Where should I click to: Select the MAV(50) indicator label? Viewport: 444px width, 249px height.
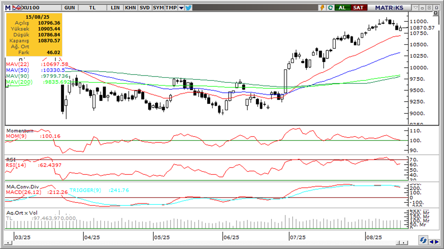point(18,70)
